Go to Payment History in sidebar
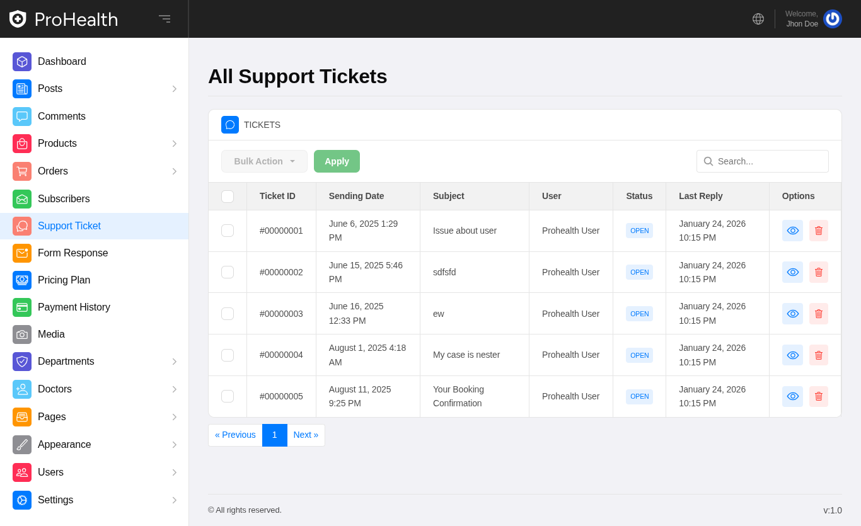 [x=74, y=307]
